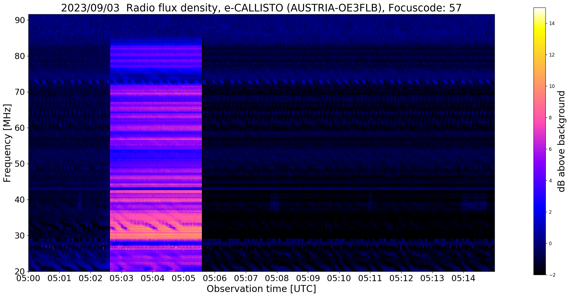Viewport: 570px width, 297px height.
Task: Click the "dB above background" colorbar label
Action: [x=561, y=141]
